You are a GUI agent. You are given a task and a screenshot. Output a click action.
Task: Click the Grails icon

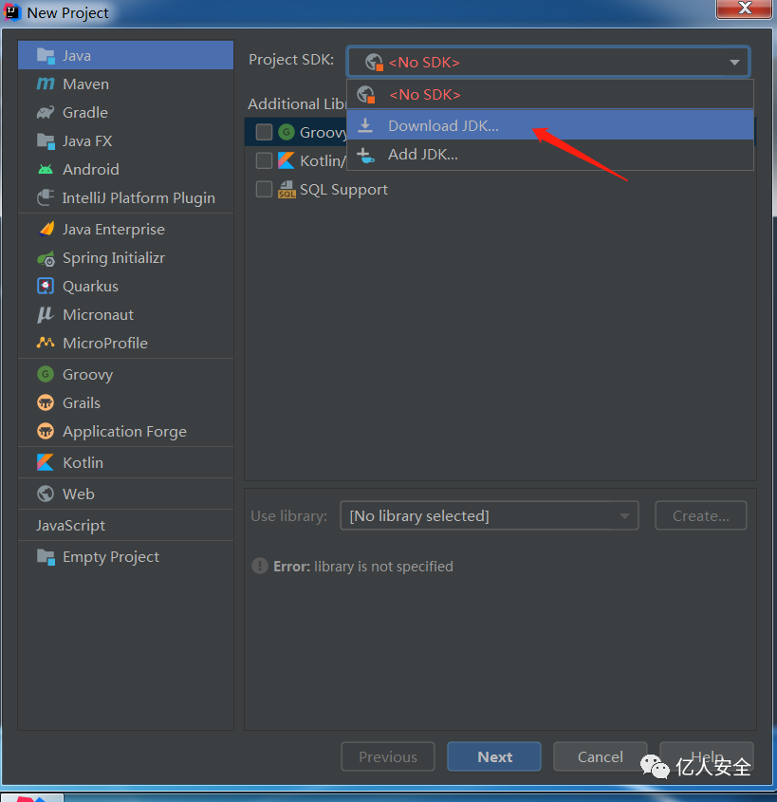point(46,403)
